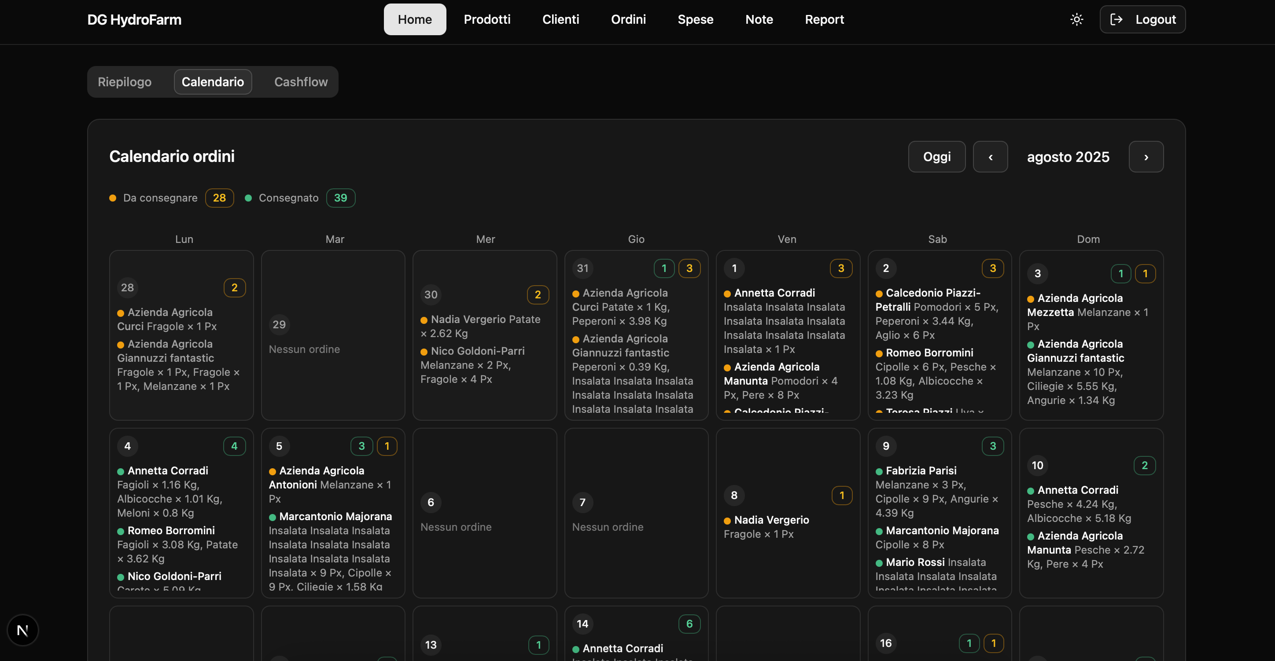Go to previous month with left chevron
The height and width of the screenshot is (661, 1275).
[x=990, y=157]
